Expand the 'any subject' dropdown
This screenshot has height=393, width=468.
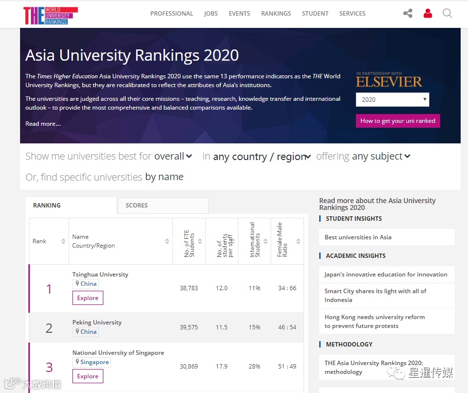coord(381,156)
